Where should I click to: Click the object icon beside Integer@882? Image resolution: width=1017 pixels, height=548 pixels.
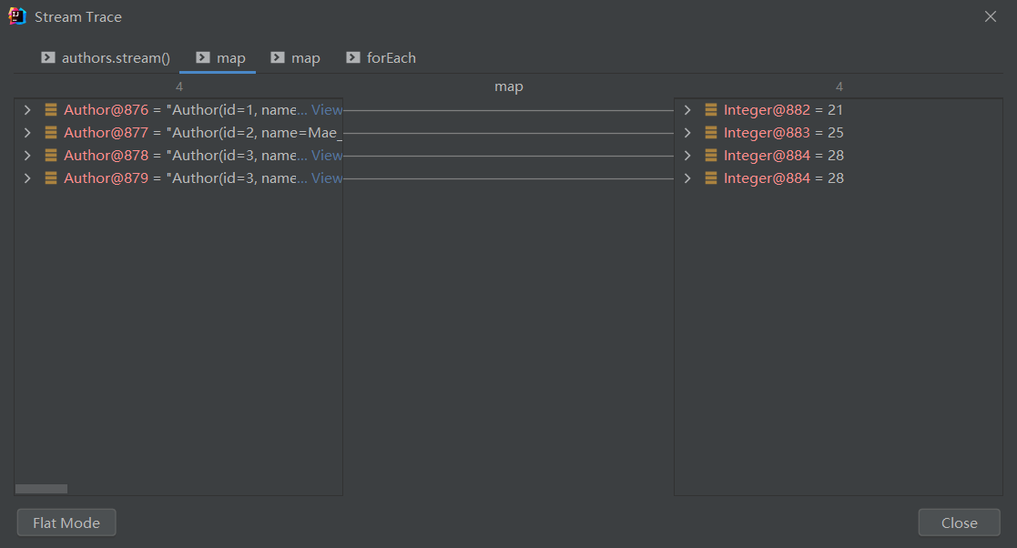click(711, 110)
